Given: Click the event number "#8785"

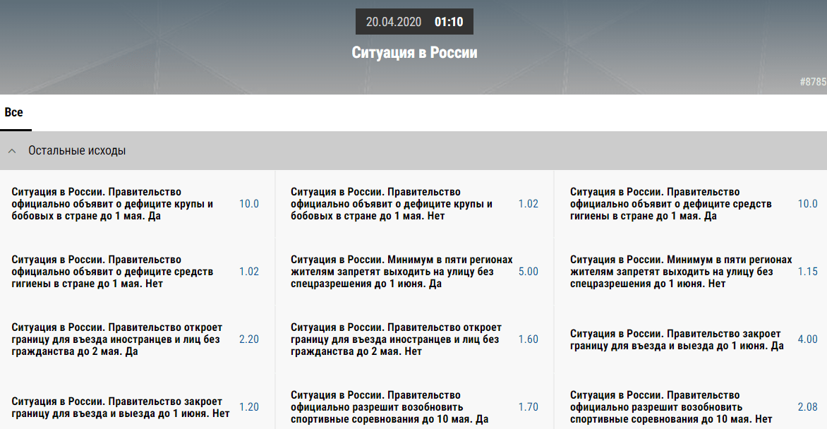Looking at the screenshot, I should tap(814, 82).
